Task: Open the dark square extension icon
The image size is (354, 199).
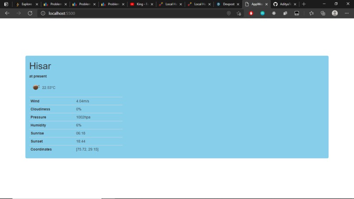Action: [296, 13]
